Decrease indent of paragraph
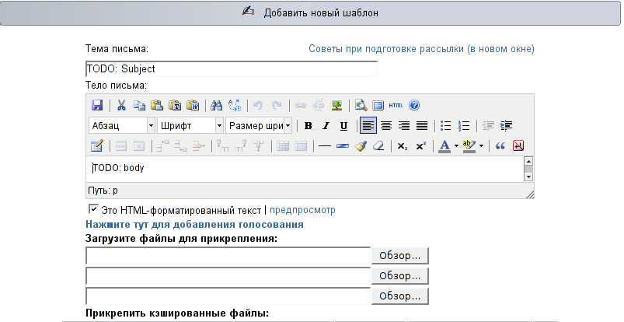The width and height of the screenshot is (624, 322). [488, 126]
